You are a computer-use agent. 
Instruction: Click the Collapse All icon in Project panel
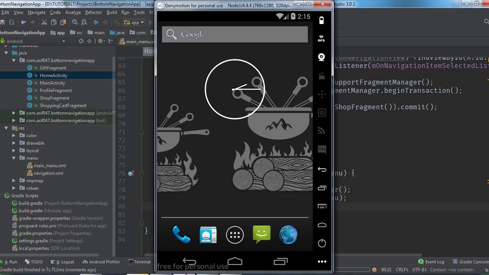89,41
